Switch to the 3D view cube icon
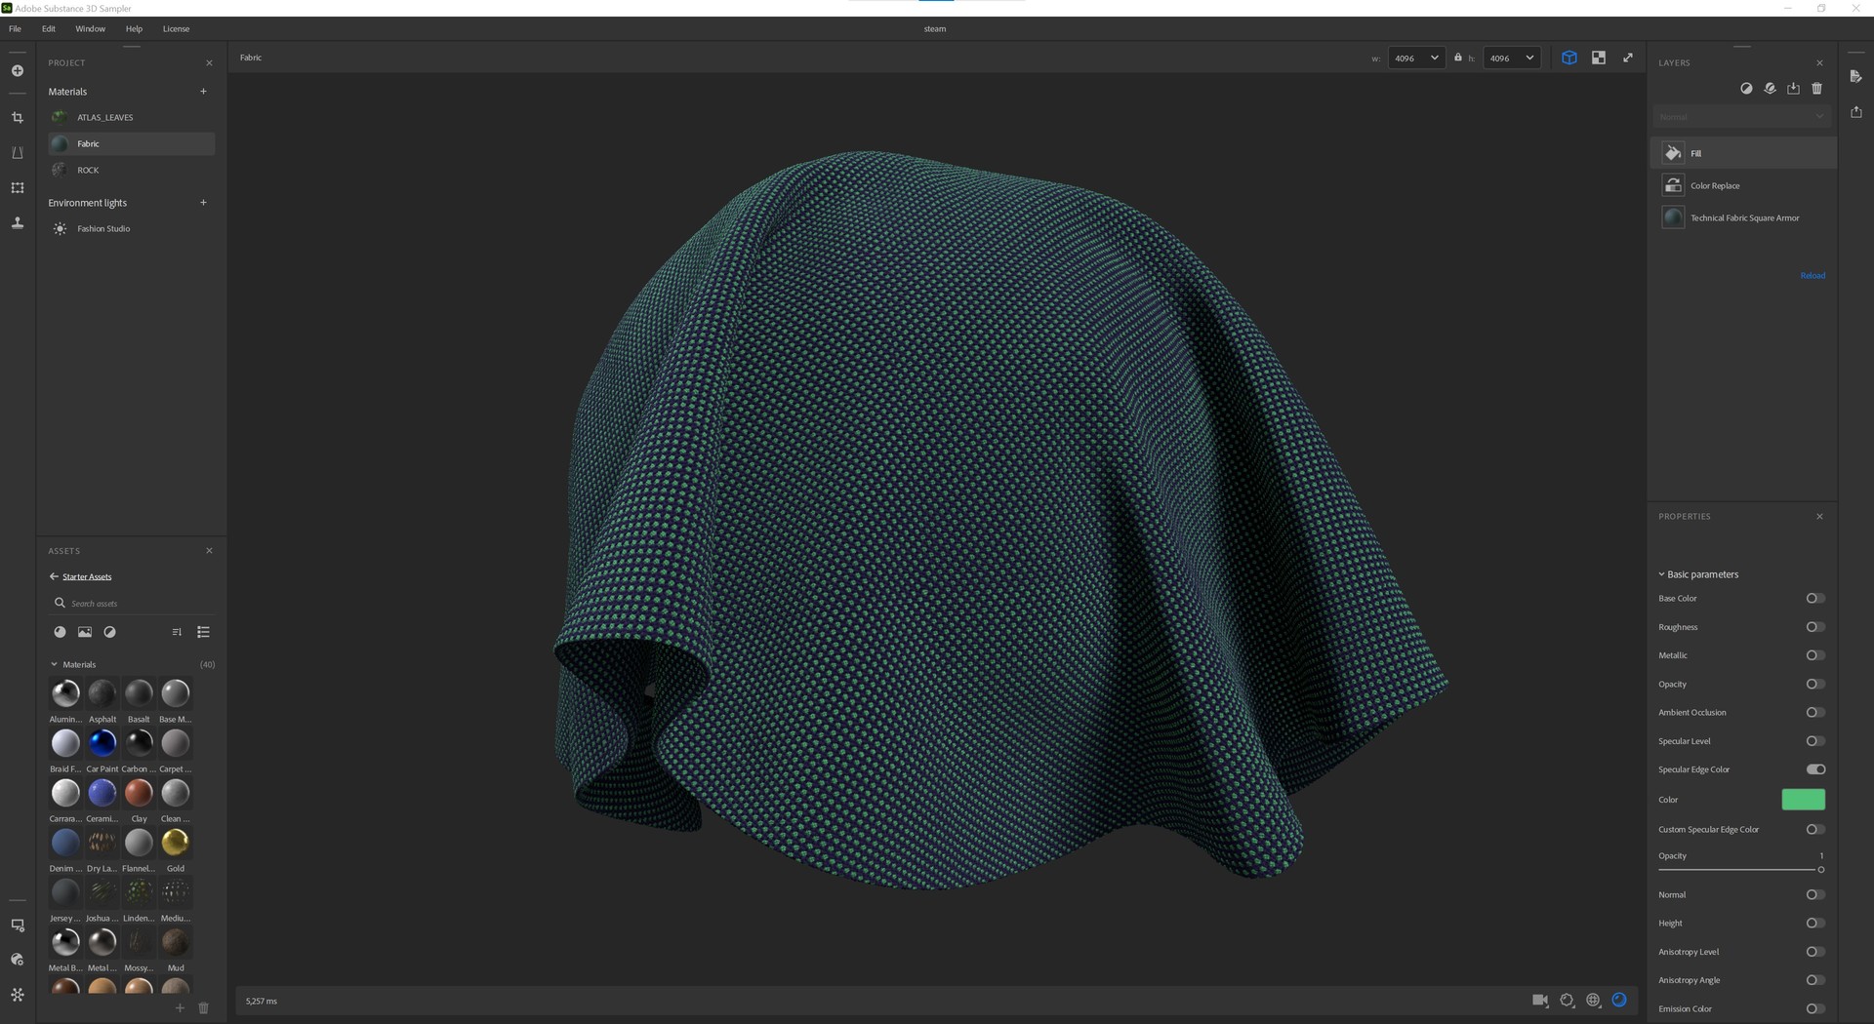The width and height of the screenshot is (1874, 1024). pos(1568,58)
